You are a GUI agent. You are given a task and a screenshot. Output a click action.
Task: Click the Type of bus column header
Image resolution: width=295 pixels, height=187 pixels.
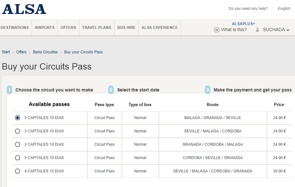pyautogui.click(x=140, y=104)
